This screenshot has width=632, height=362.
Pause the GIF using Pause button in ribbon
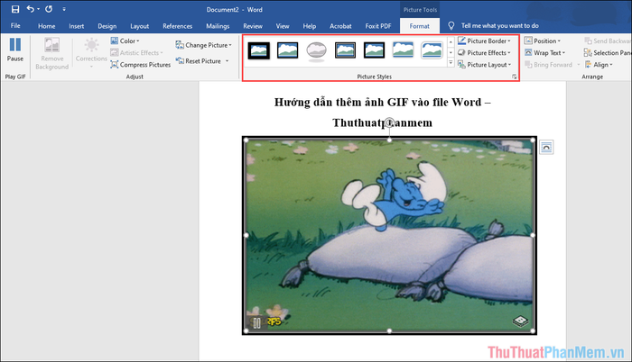click(x=15, y=49)
